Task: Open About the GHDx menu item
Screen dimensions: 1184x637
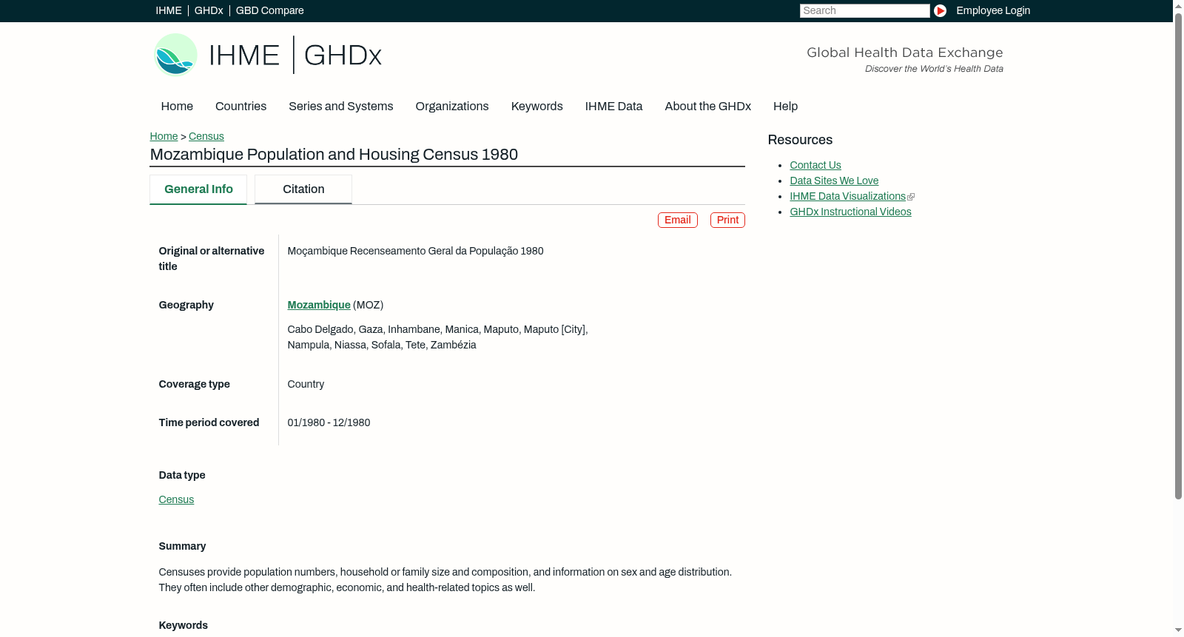Action: [x=707, y=106]
